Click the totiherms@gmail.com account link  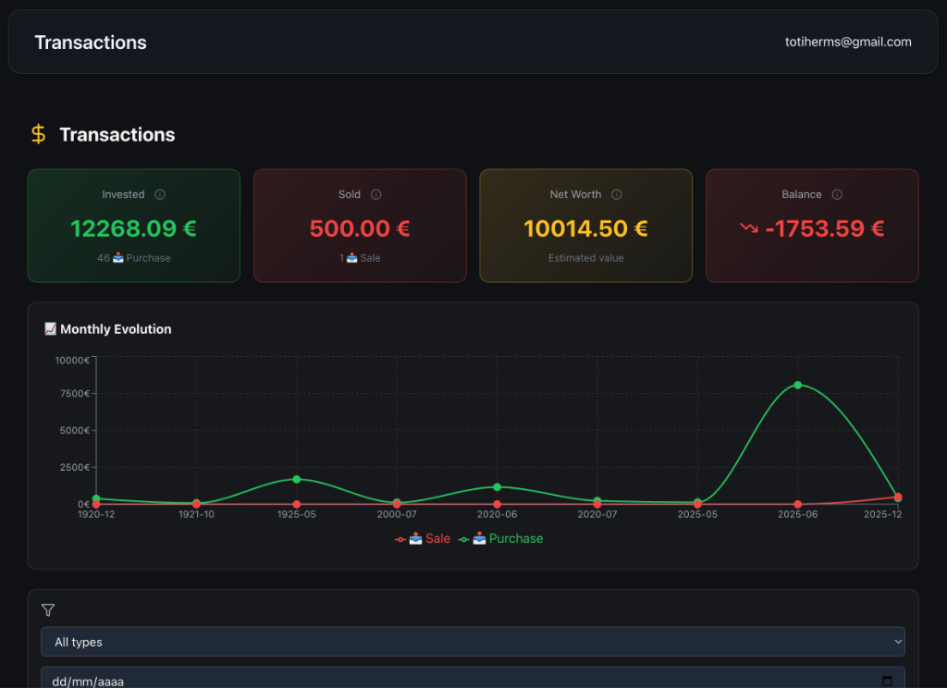coord(848,42)
